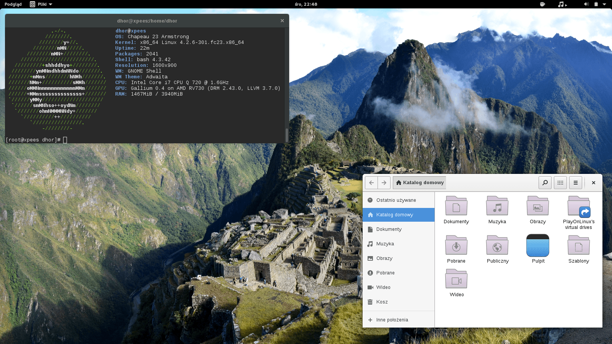This screenshot has width=612, height=344.
Task: Click the terminal prompt [root@xpees dhor]#
Action: coord(33,140)
